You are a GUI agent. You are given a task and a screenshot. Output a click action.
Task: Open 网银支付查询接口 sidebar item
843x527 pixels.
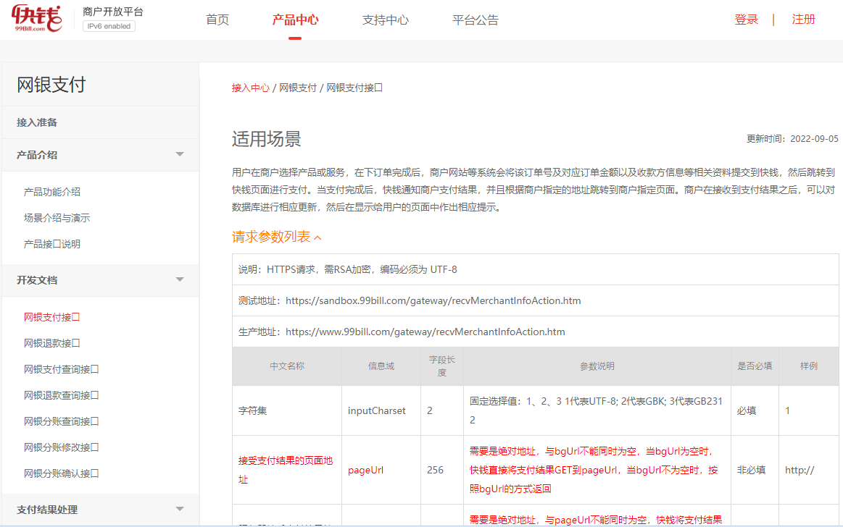coord(62,369)
